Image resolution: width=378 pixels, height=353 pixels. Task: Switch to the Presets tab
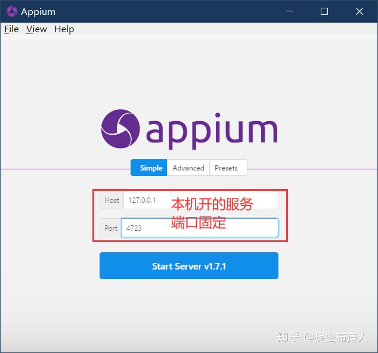click(228, 168)
